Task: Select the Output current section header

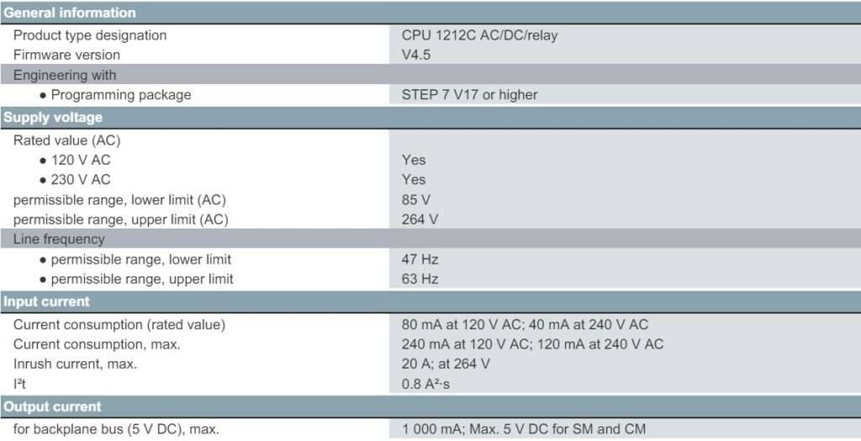Action: click(430, 407)
